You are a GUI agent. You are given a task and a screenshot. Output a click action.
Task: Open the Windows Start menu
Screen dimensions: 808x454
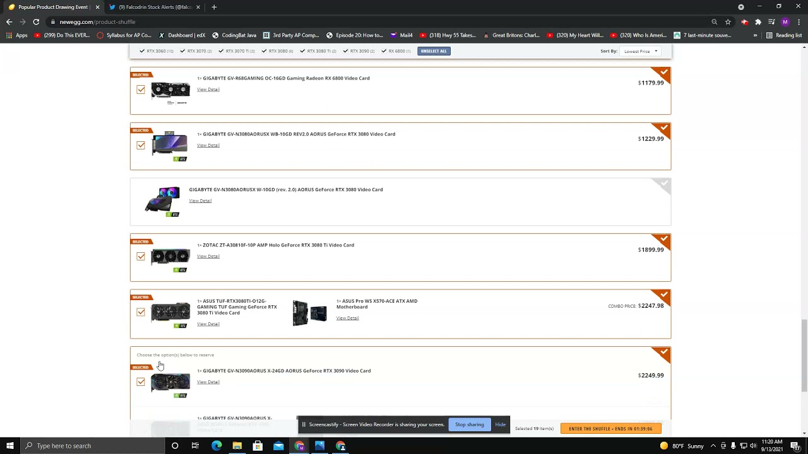(x=9, y=446)
